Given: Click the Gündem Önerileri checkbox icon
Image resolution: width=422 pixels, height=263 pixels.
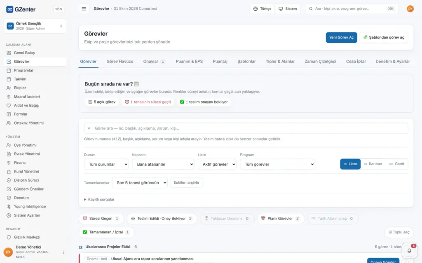Looking at the screenshot, I should (x=9, y=189).
